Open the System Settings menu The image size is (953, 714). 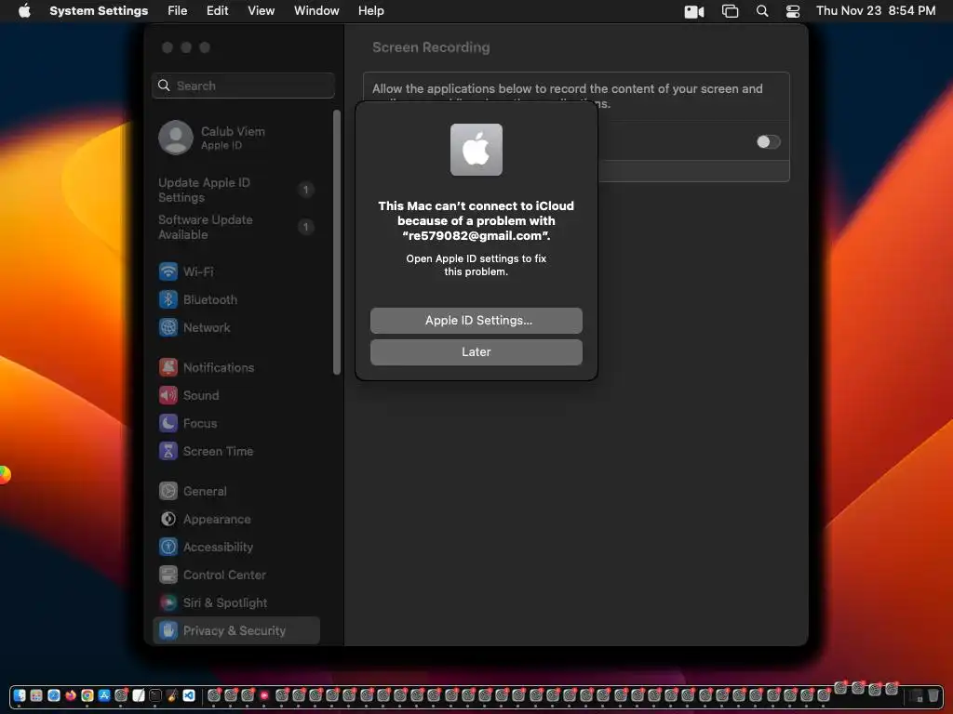coord(99,11)
